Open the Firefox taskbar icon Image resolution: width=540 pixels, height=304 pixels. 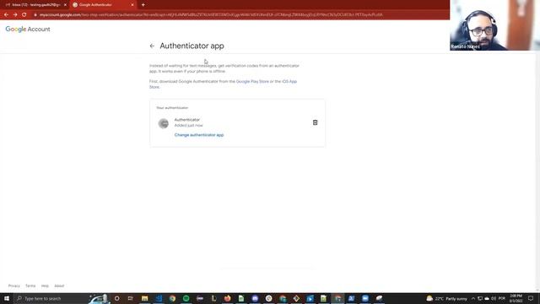[227, 298]
